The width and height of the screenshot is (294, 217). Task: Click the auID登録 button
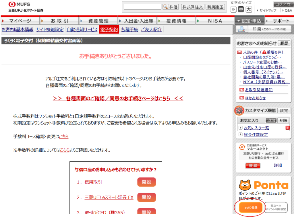click(x=251, y=208)
